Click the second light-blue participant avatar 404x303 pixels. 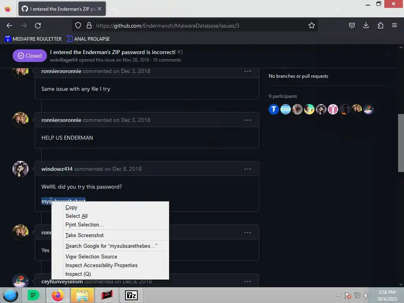[286, 109]
